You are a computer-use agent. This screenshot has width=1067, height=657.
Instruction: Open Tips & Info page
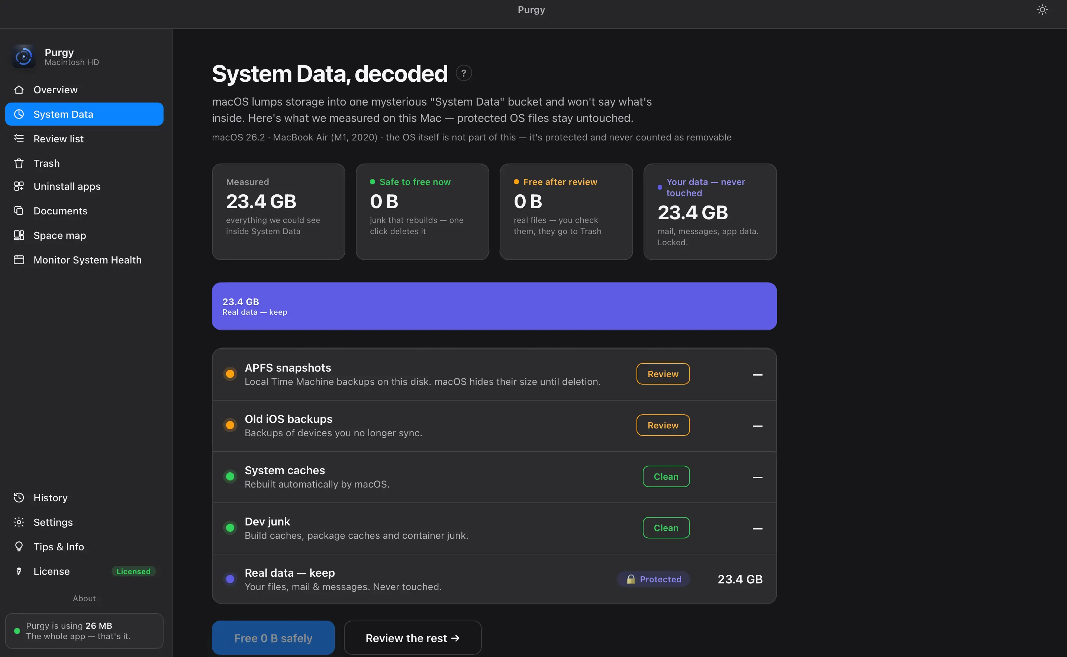point(84,547)
